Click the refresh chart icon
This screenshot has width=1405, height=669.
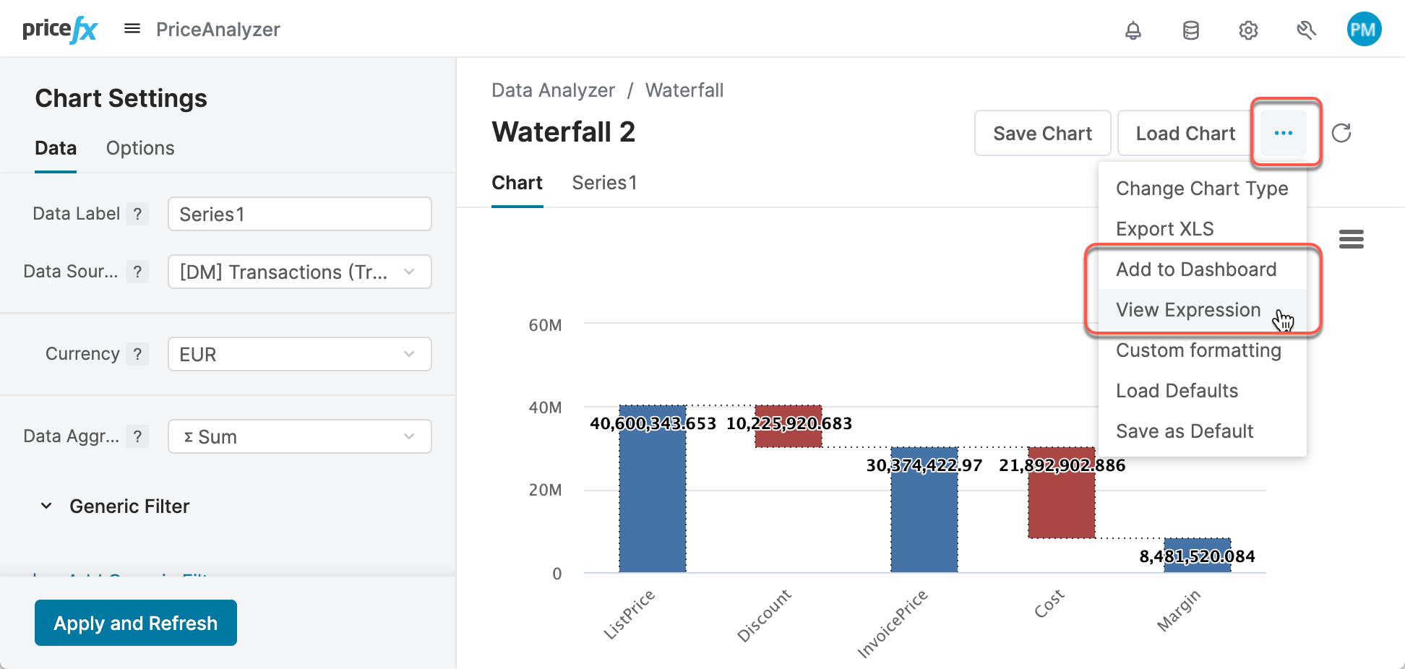1341,133
